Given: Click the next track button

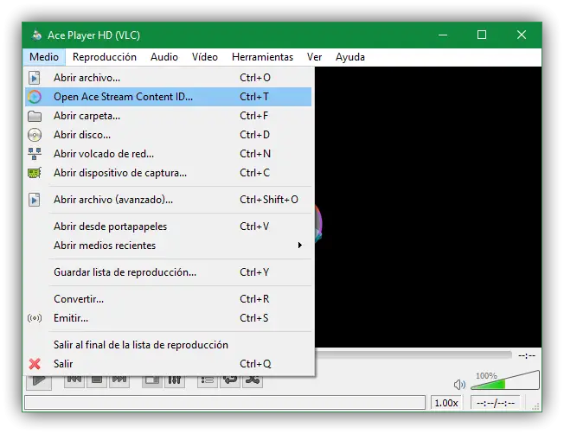Looking at the screenshot, I should (119, 380).
